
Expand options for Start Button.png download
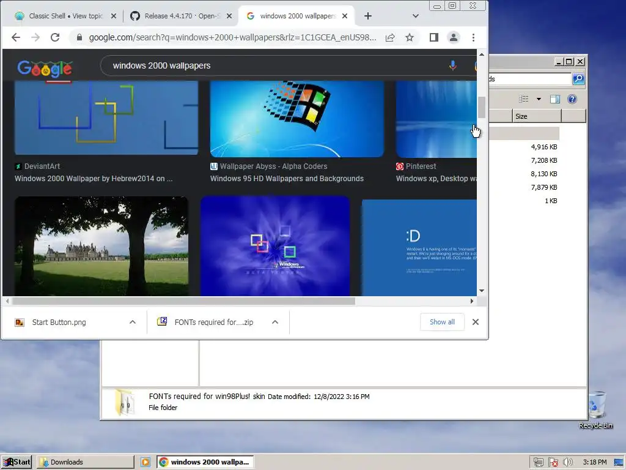click(133, 322)
